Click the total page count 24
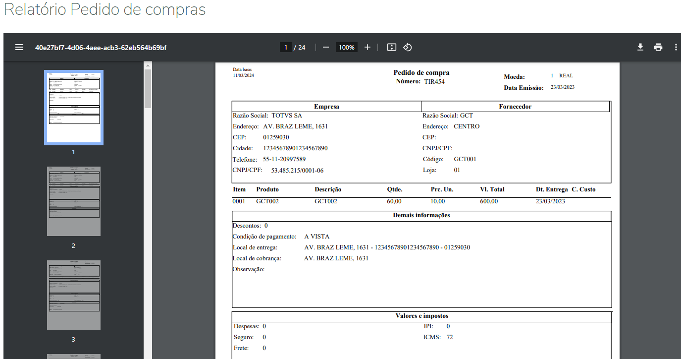 [302, 48]
